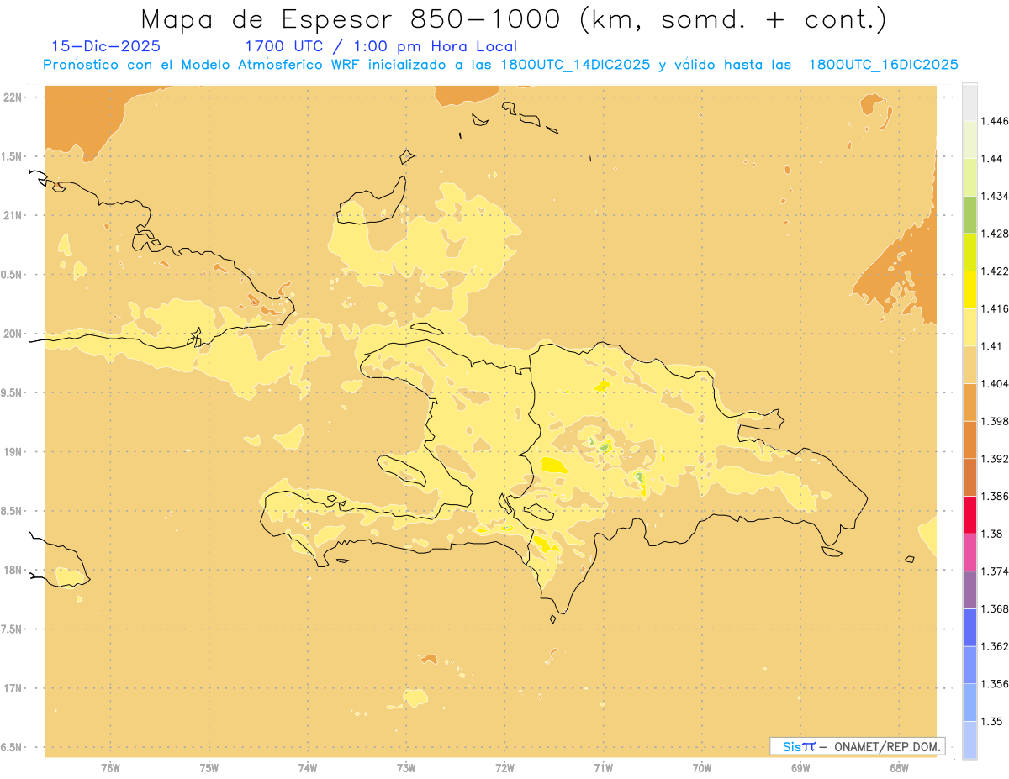The width and height of the screenshot is (1009, 779).
Task: Click the colorbar value "1.392"
Action: (x=994, y=459)
